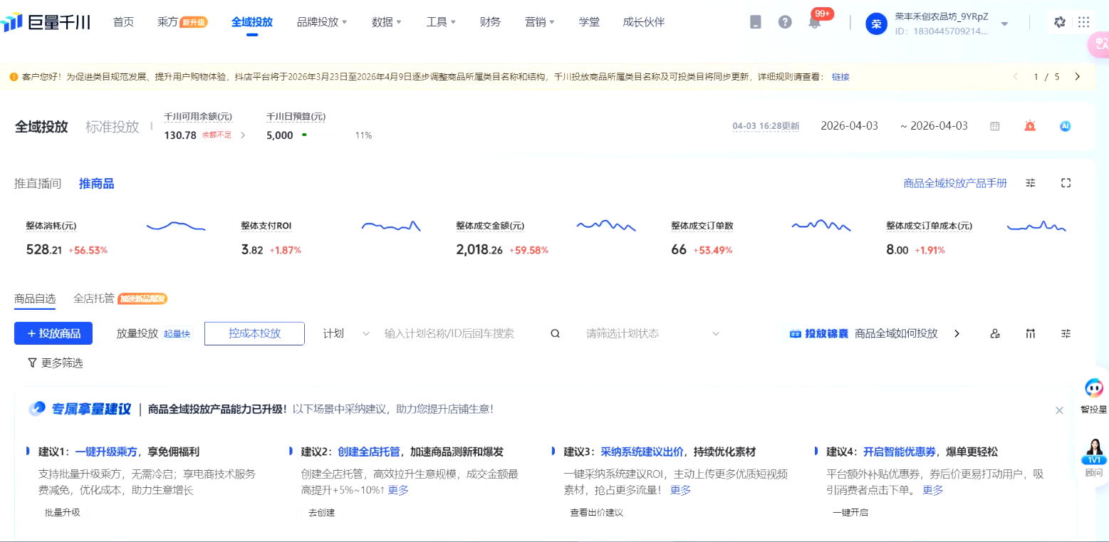Open 智投星 assistant on right sidebar
The width and height of the screenshot is (1109, 542).
coord(1094,395)
